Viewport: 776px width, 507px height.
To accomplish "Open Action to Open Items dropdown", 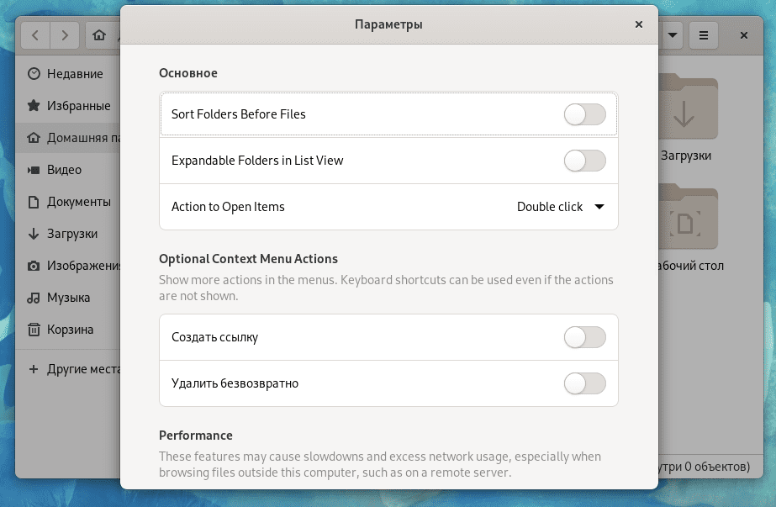I will click(560, 207).
